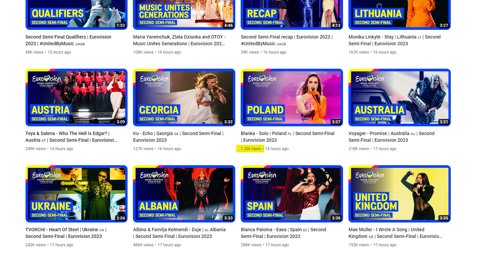Click the Second Semi-Final Qualifiers title link

point(68,40)
